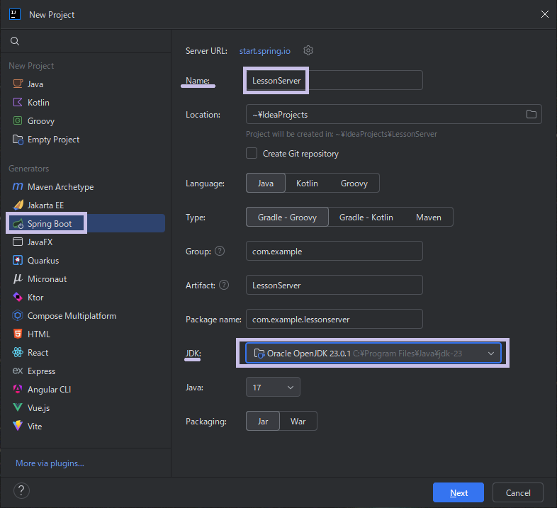Open the Java version 17 dropdown
The image size is (557, 508).
(x=273, y=387)
